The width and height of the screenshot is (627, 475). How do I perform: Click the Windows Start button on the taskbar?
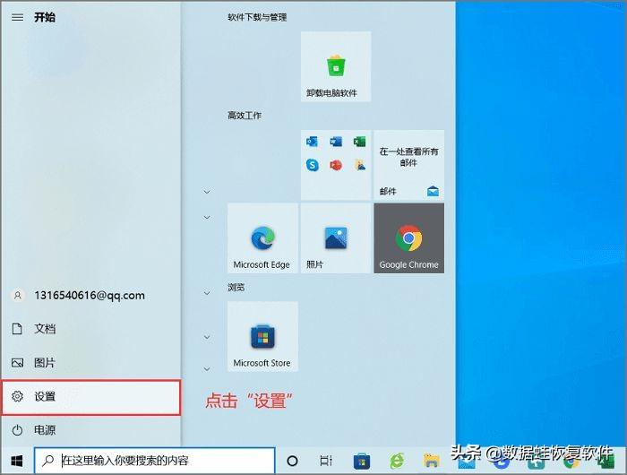coord(17,461)
